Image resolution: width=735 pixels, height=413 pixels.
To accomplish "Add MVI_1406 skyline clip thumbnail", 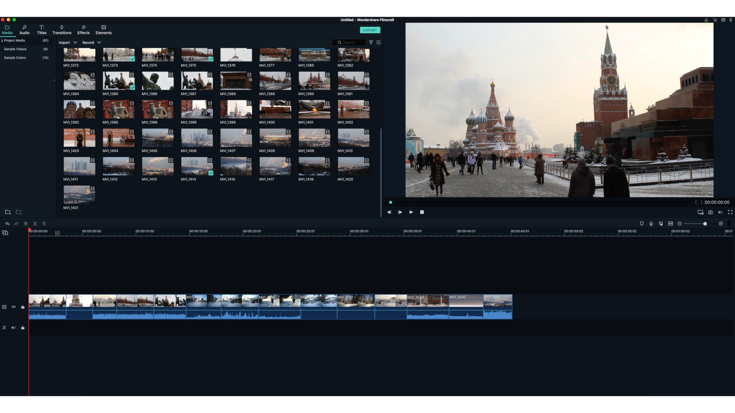I will click(x=197, y=138).
